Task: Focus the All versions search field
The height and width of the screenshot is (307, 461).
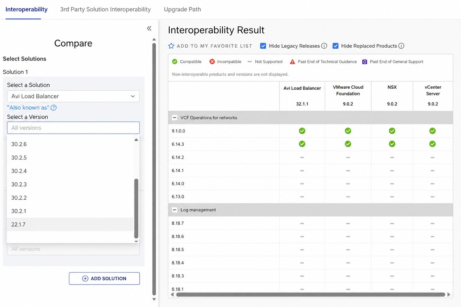Action: click(73, 128)
